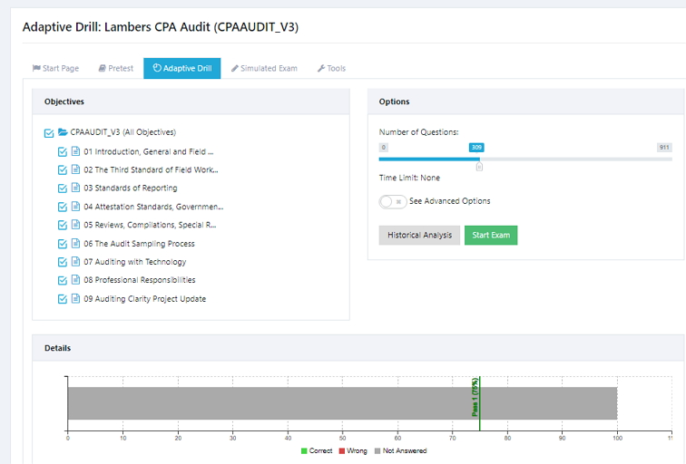The width and height of the screenshot is (686, 464).
Task: Uncheck 05 Reviews, Compilations checkbox
Action: click(63, 225)
